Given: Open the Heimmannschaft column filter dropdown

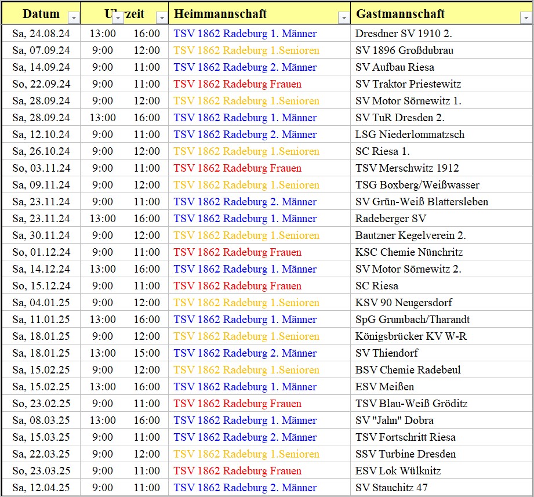Looking at the screenshot, I should [344, 17].
